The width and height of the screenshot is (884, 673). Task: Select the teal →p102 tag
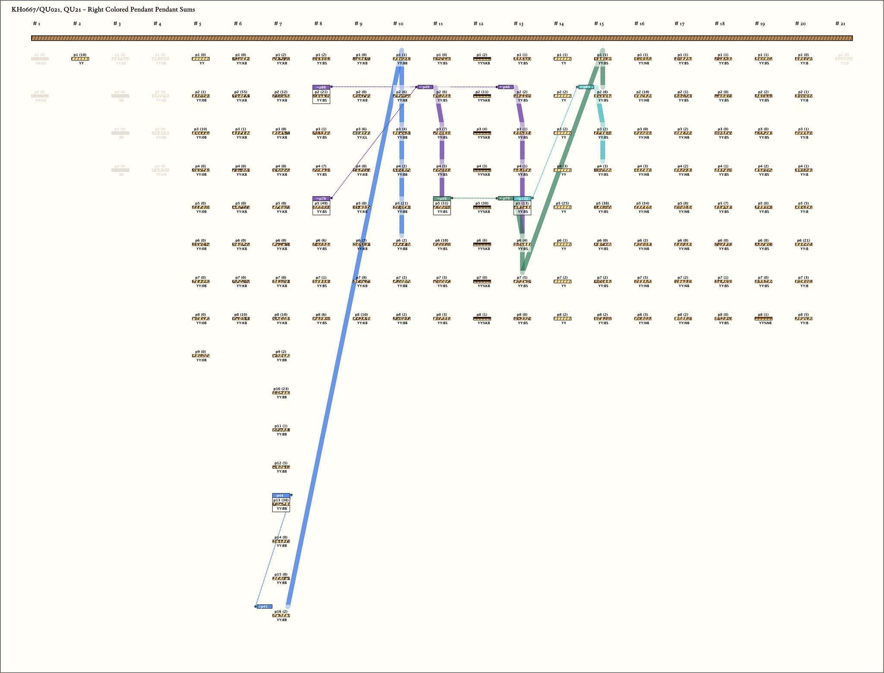coord(522,199)
